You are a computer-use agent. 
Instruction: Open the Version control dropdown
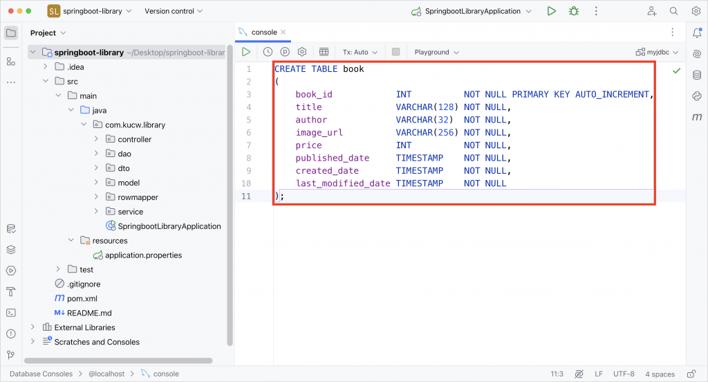point(174,11)
